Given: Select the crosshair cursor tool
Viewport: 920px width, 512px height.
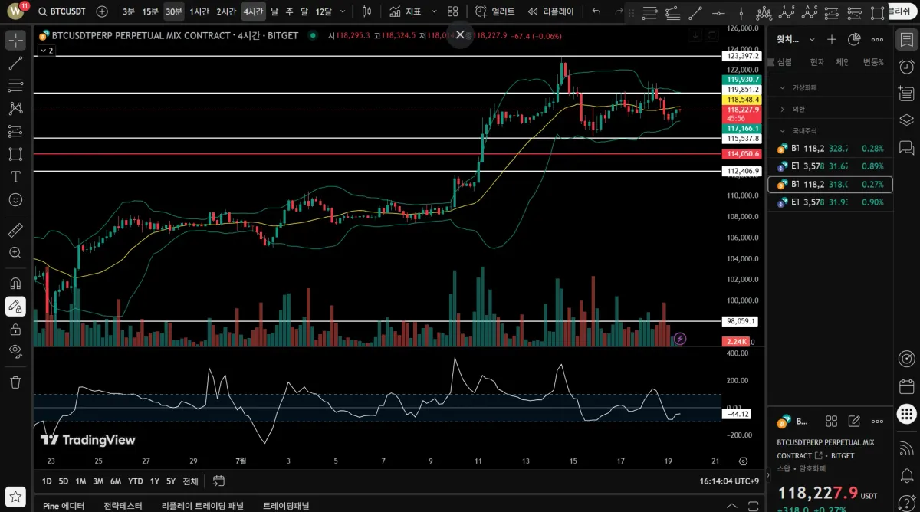Looking at the screenshot, I should point(15,41).
